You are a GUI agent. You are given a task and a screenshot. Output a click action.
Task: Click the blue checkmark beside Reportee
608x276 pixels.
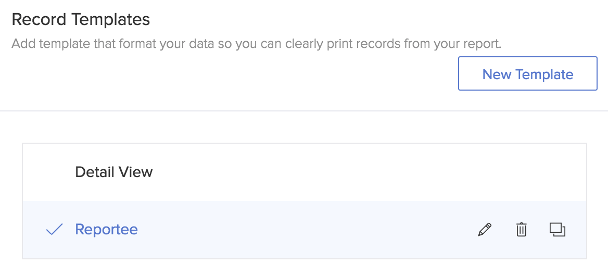[x=54, y=230]
